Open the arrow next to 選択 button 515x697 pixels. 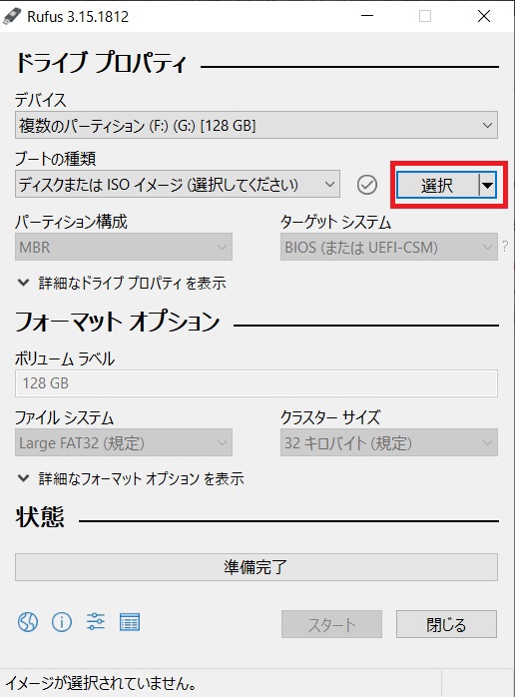pos(488,185)
